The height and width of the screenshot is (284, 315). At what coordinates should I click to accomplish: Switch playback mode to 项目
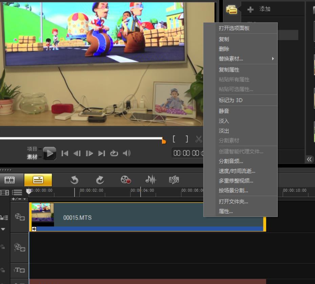point(32,149)
